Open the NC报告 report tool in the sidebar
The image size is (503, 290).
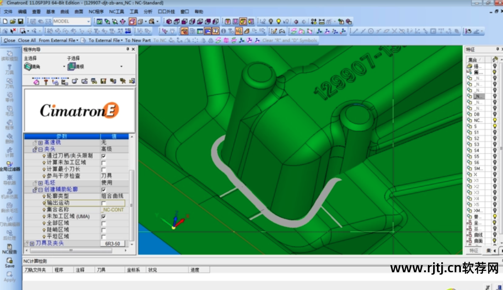[x=10, y=249]
